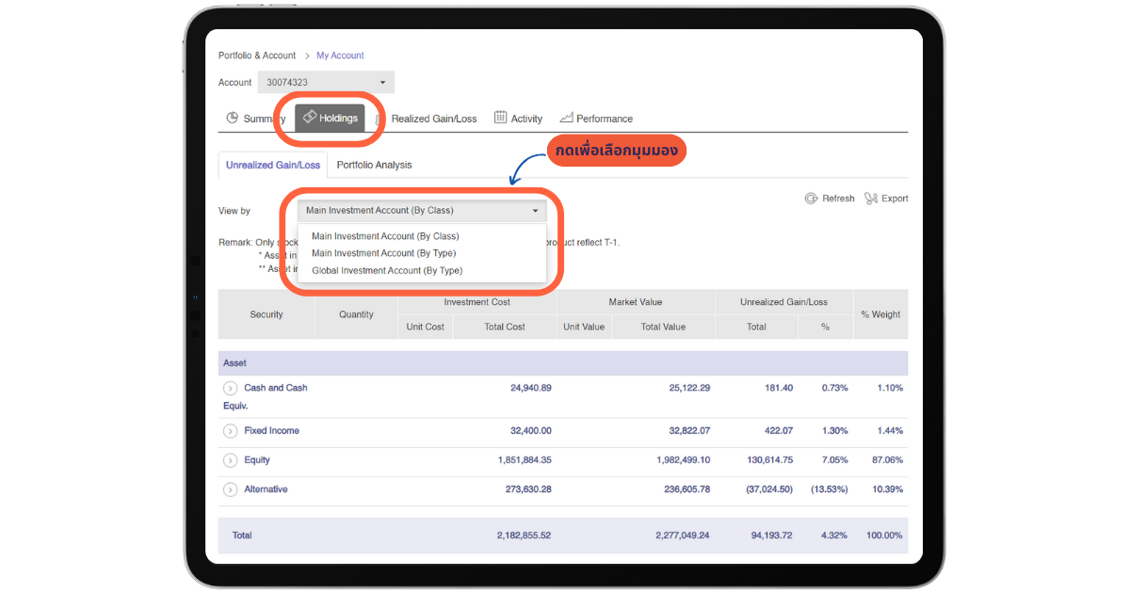This screenshot has height=593, width=1130.
Task: Click the Export icon
Action: pos(871,199)
